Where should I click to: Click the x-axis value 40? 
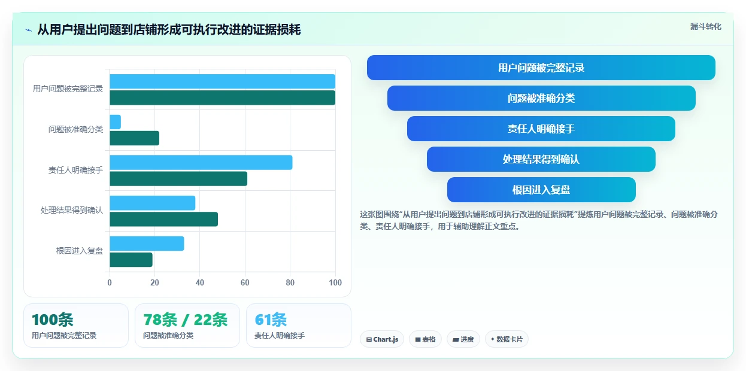click(x=200, y=282)
